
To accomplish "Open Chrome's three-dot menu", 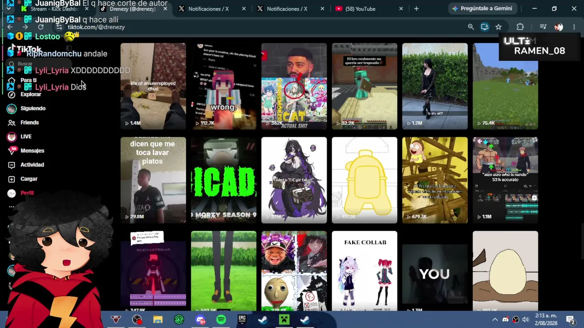I will (x=574, y=27).
